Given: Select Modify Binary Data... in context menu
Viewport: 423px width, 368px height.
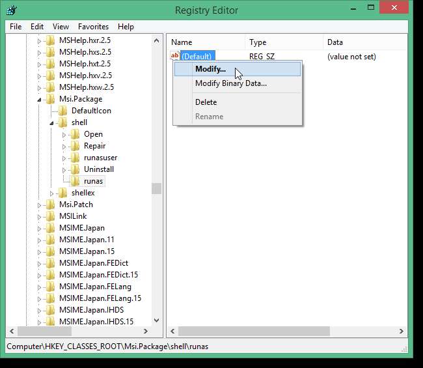Looking at the screenshot, I should [230, 83].
